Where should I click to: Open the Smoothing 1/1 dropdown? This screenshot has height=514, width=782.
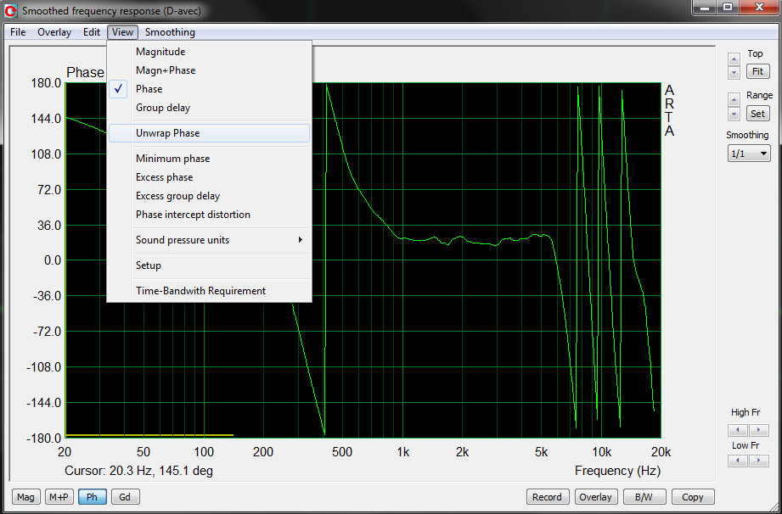tap(749, 154)
